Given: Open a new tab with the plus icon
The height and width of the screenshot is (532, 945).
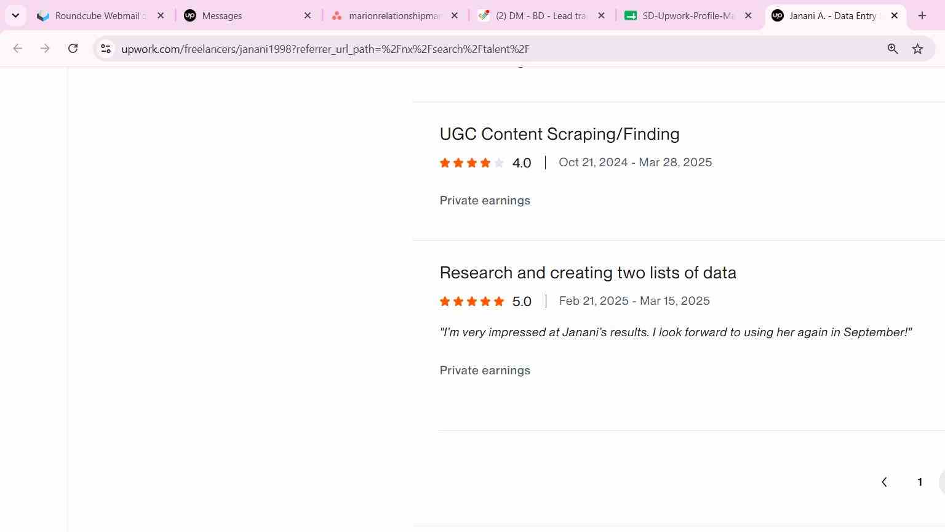Looking at the screenshot, I should click(x=922, y=15).
